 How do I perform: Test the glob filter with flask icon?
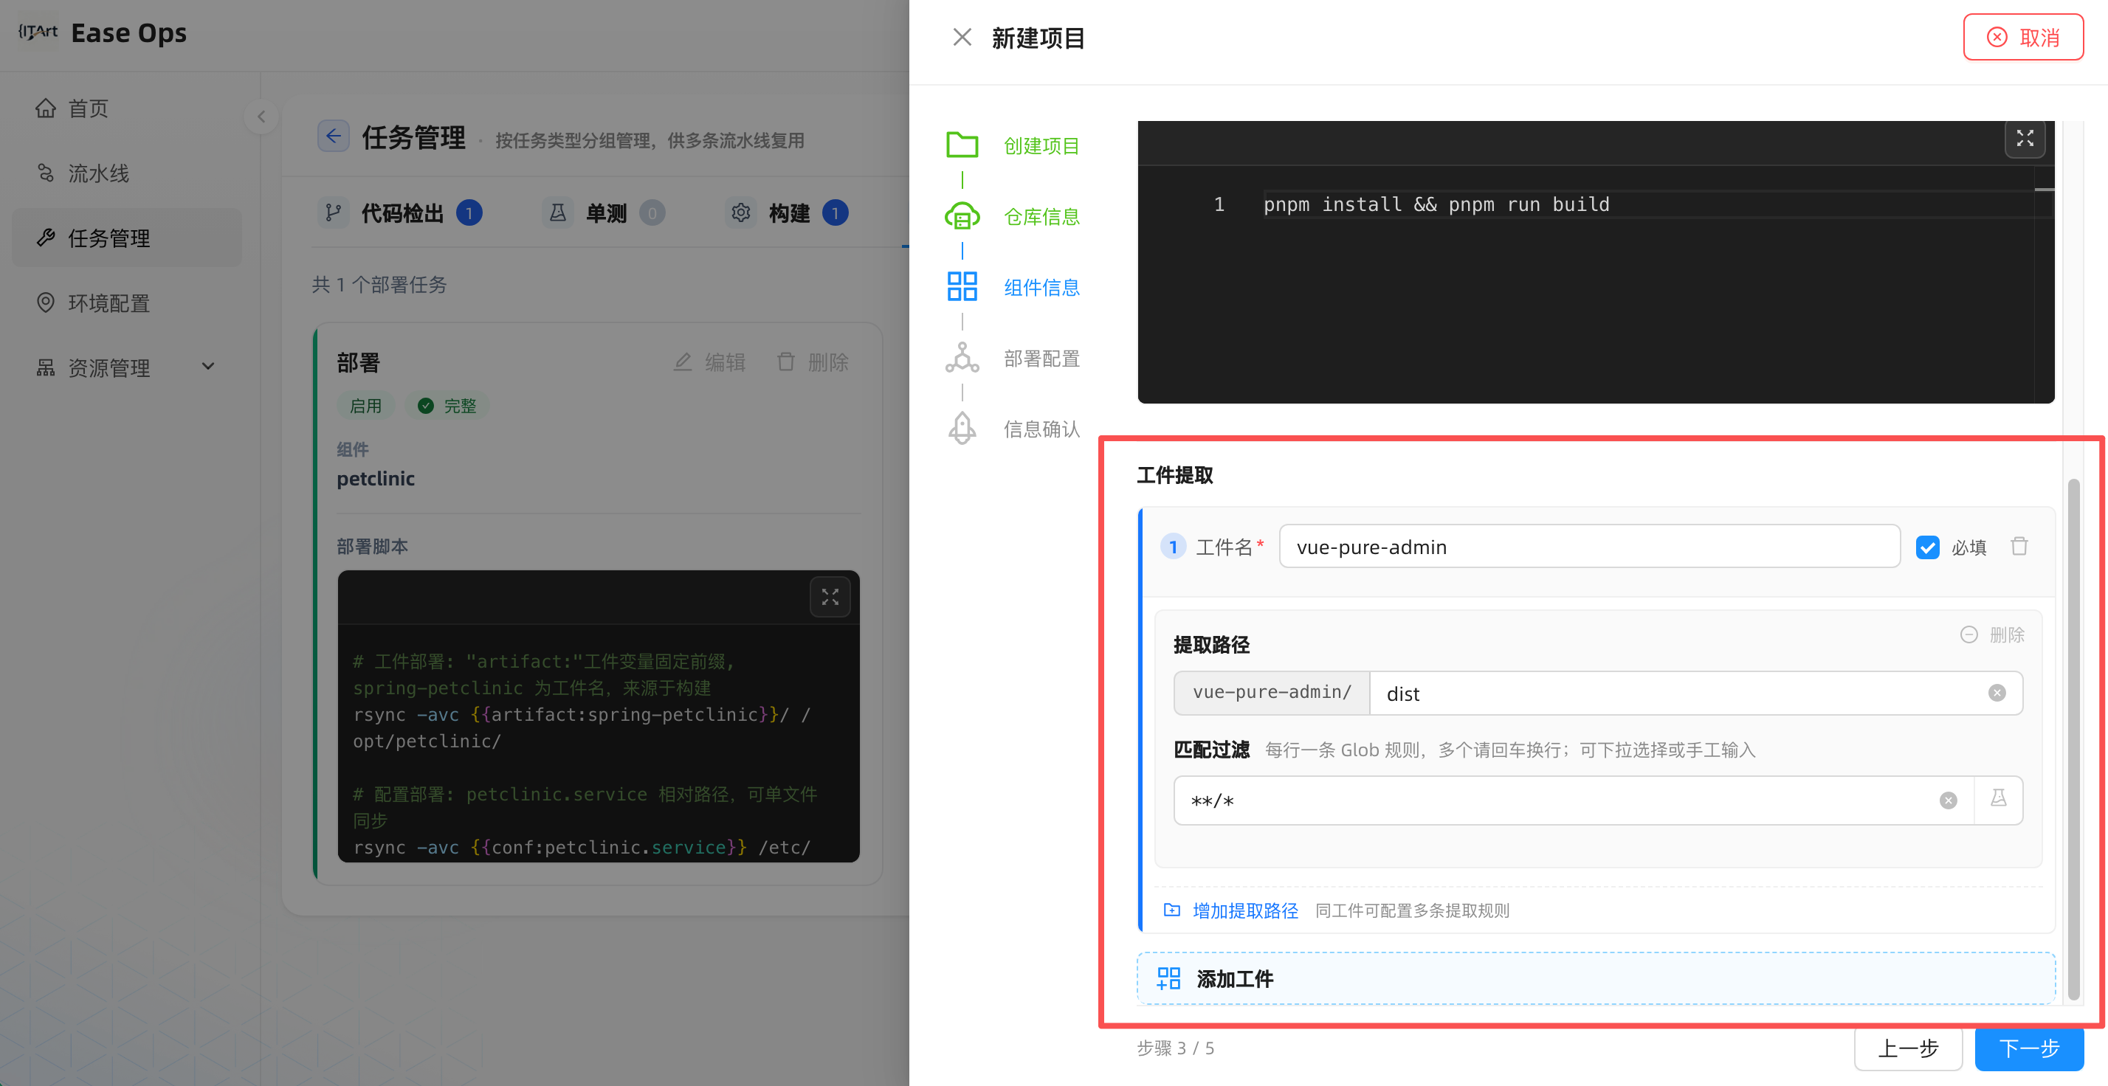click(1998, 799)
